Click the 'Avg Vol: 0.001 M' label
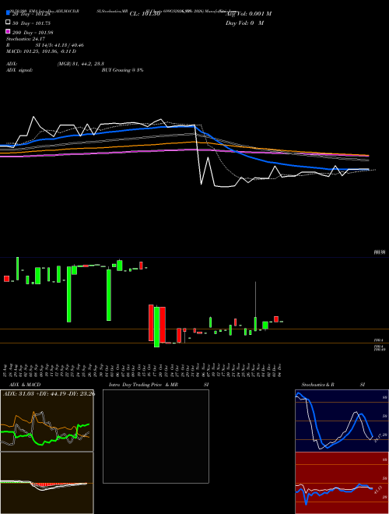The image size is (389, 514). 248,14
